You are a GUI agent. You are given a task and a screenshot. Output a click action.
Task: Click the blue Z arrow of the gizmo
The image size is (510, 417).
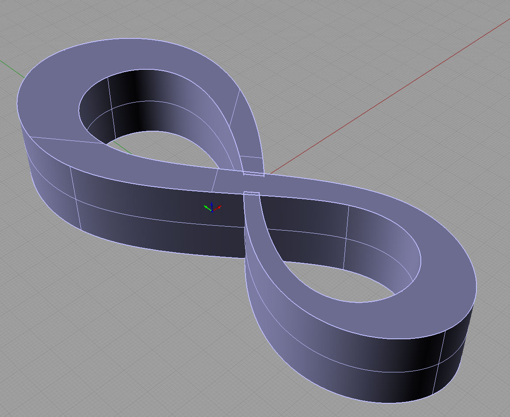pyautogui.click(x=212, y=204)
